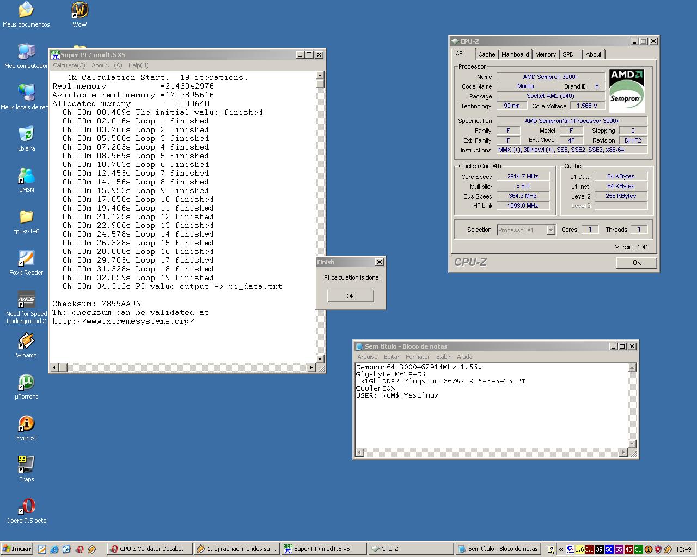Screen dimensions: 697x557
Task: Click OK button in CPU-Z window
Action: pyautogui.click(x=637, y=262)
